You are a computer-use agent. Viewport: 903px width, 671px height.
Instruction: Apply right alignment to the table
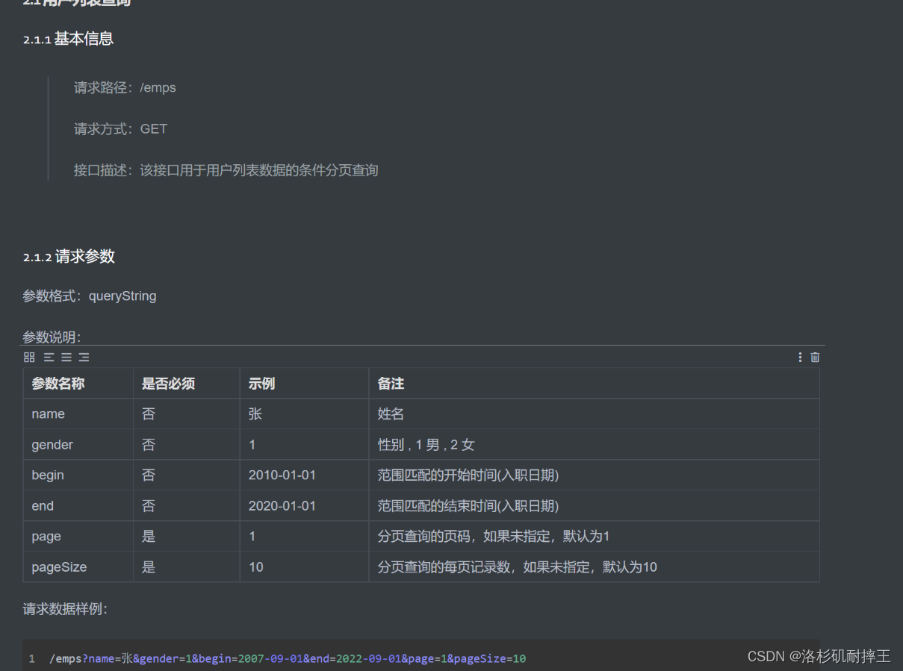point(83,357)
